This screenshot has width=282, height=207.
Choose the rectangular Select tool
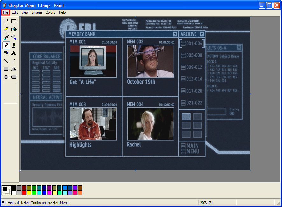tap(14, 21)
